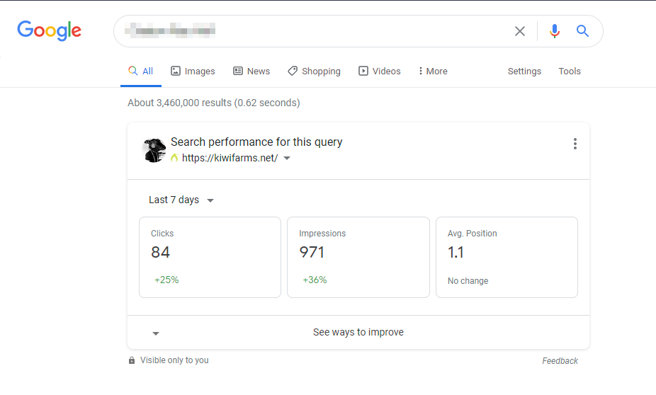Click the Feedback link

[x=560, y=361]
